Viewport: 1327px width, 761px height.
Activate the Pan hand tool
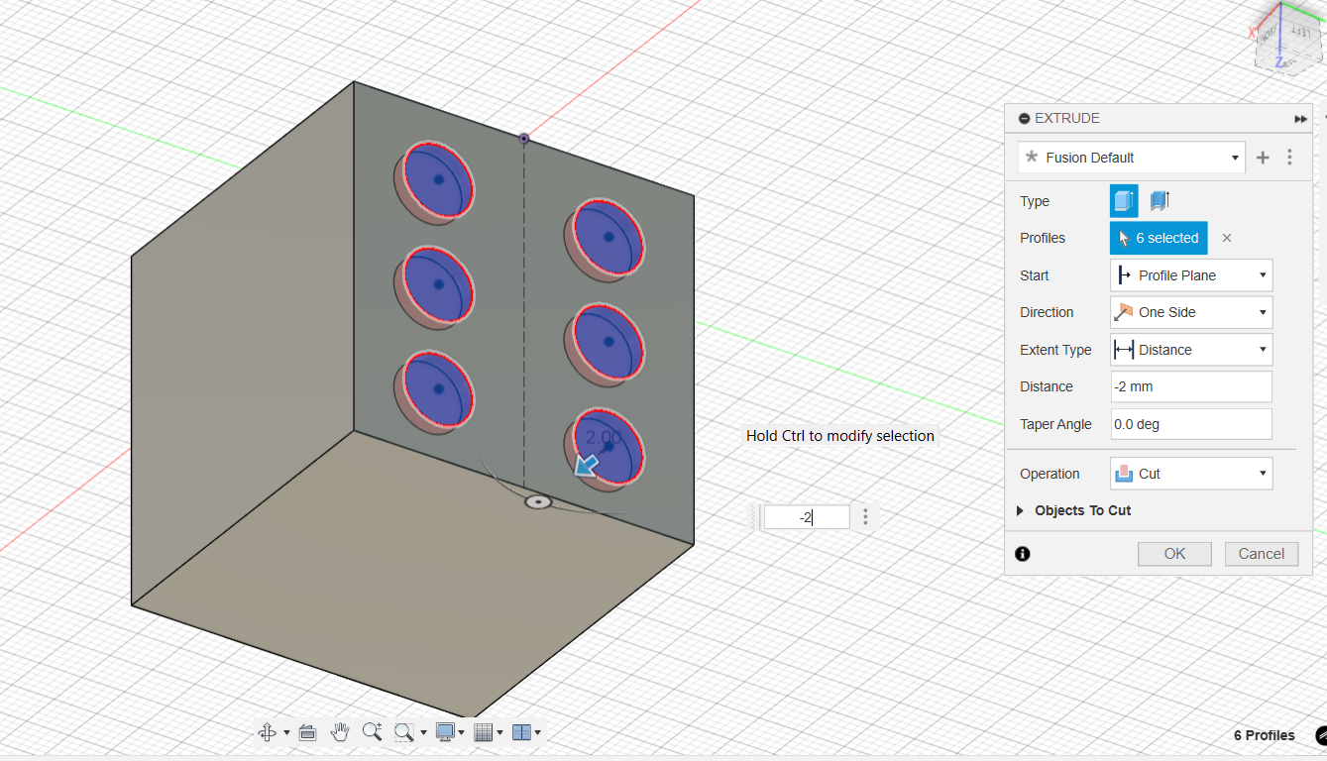pyautogui.click(x=340, y=732)
